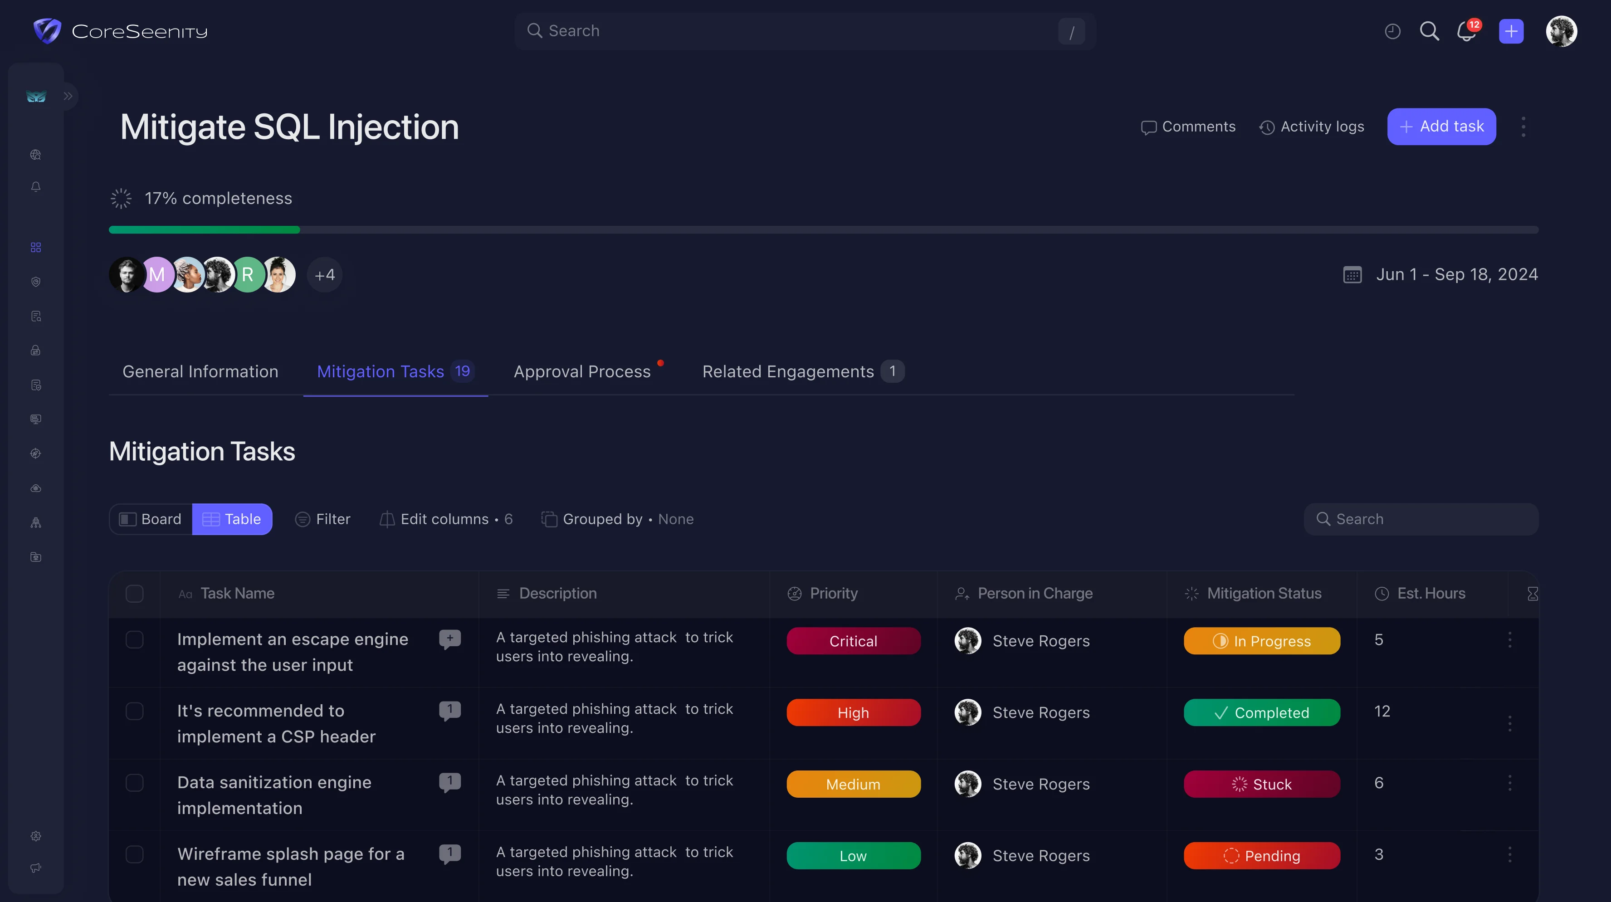This screenshot has height=902, width=1611.
Task: Toggle the select-all tasks checkbox
Action: tap(134, 594)
